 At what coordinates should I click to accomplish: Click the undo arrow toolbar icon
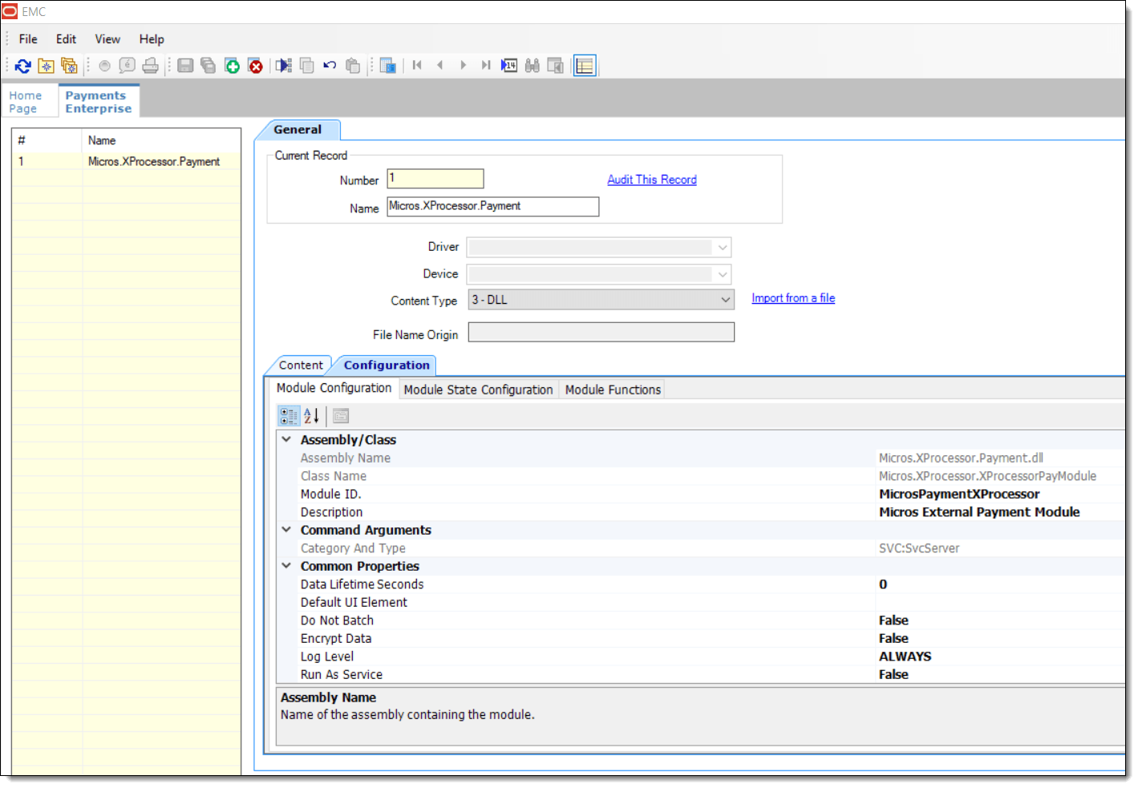pyautogui.click(x=330, y=66)
